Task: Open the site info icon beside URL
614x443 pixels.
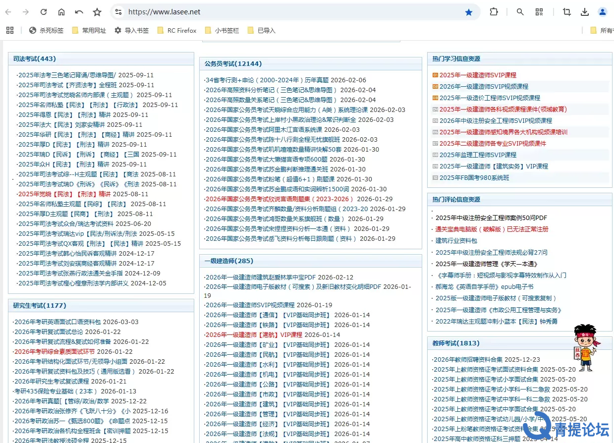Action: click(x=117, y=12)
